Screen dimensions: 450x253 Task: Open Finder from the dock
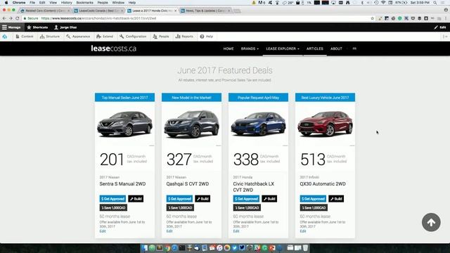coord(144,248)
